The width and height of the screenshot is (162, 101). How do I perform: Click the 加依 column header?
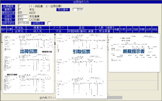click(136, 29)
